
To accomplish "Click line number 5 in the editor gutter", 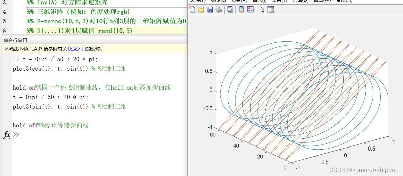I will (4, 21).
